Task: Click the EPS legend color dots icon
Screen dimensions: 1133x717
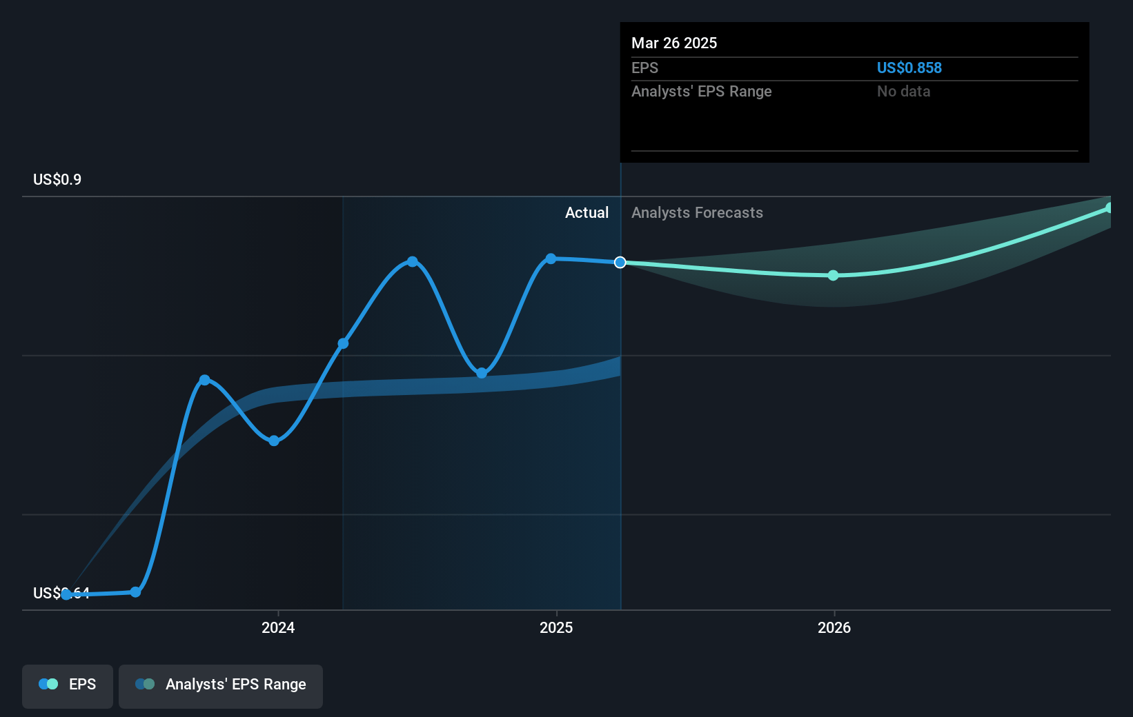Action: pos(48,684)
